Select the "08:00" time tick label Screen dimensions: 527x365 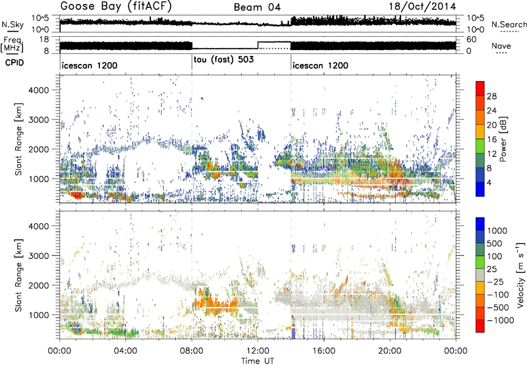coord(192,351)
